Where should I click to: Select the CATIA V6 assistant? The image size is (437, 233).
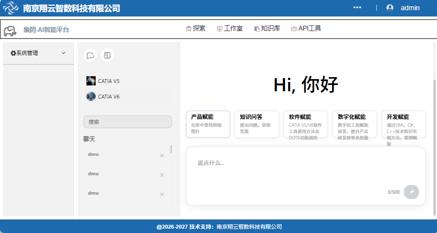coord(128,97)
